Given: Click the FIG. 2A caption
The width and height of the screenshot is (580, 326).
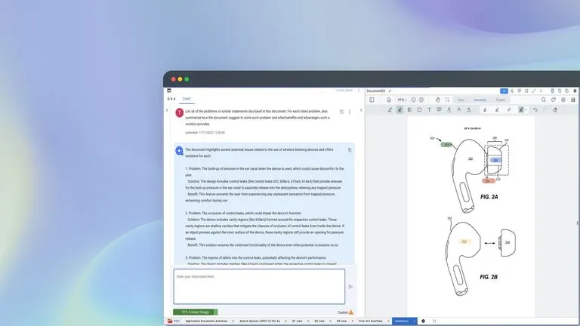Looking at the screenshot, I should pos(489,197).
